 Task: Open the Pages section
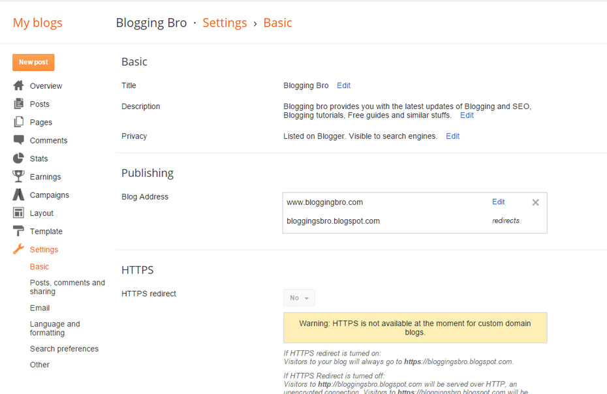click(40, 122)
